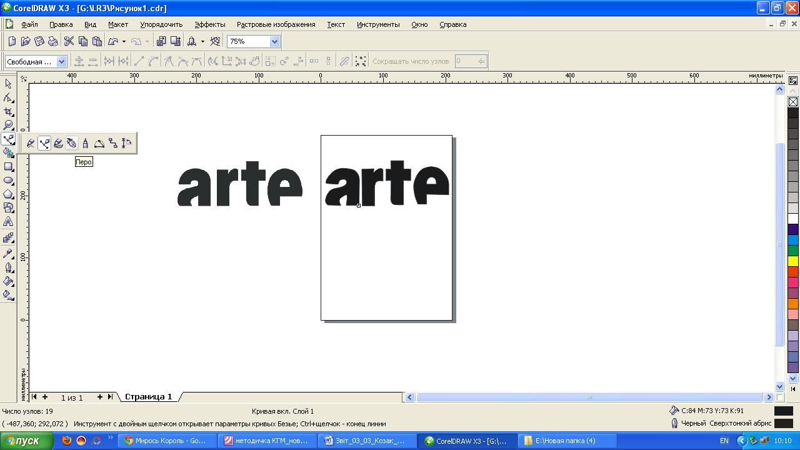Switch to Страница 1 page tab
This screenshot has width=800, height=450.
(149, 397)
